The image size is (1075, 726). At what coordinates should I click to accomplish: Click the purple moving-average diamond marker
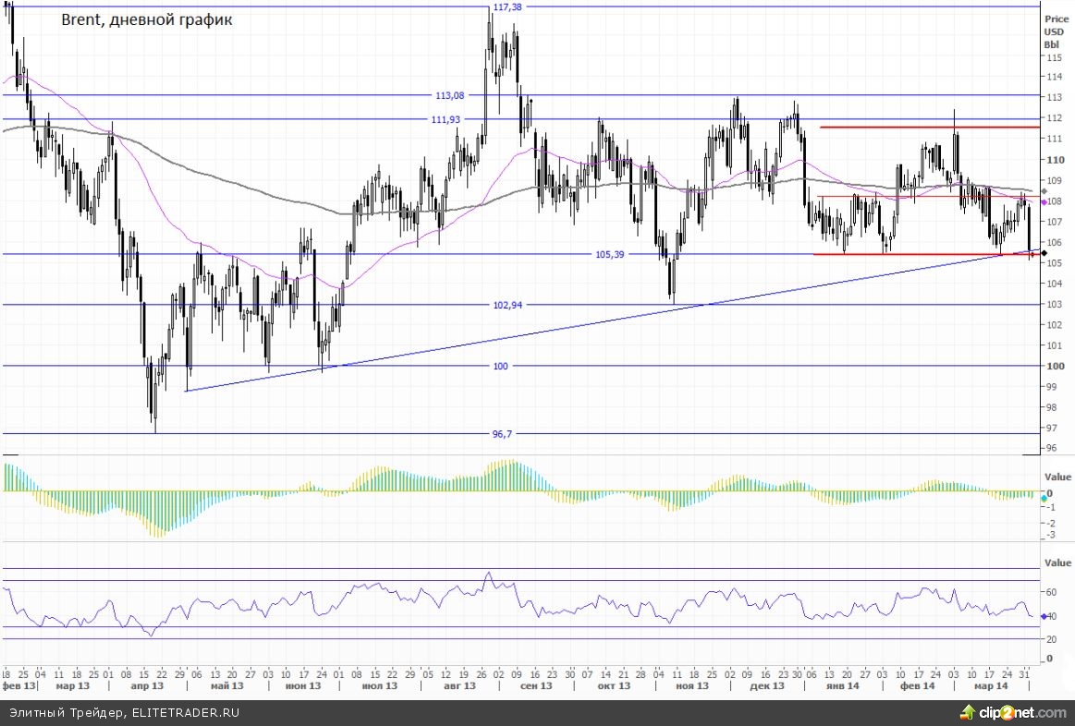[1044, 201]
